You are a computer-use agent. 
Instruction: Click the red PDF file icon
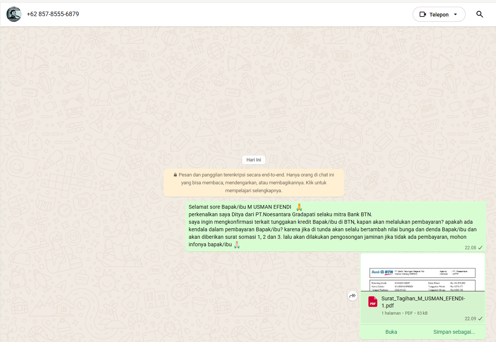373,302
